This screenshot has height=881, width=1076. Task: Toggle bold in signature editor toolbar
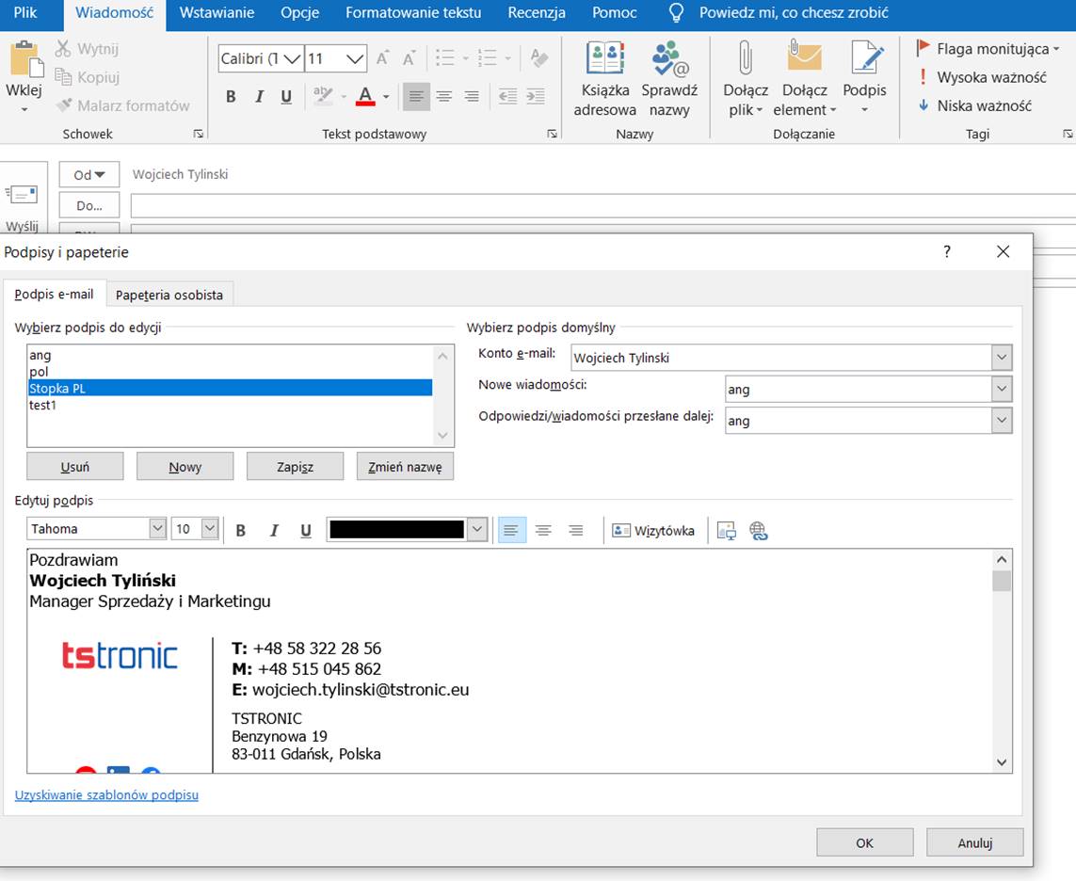tap(241, 531)
